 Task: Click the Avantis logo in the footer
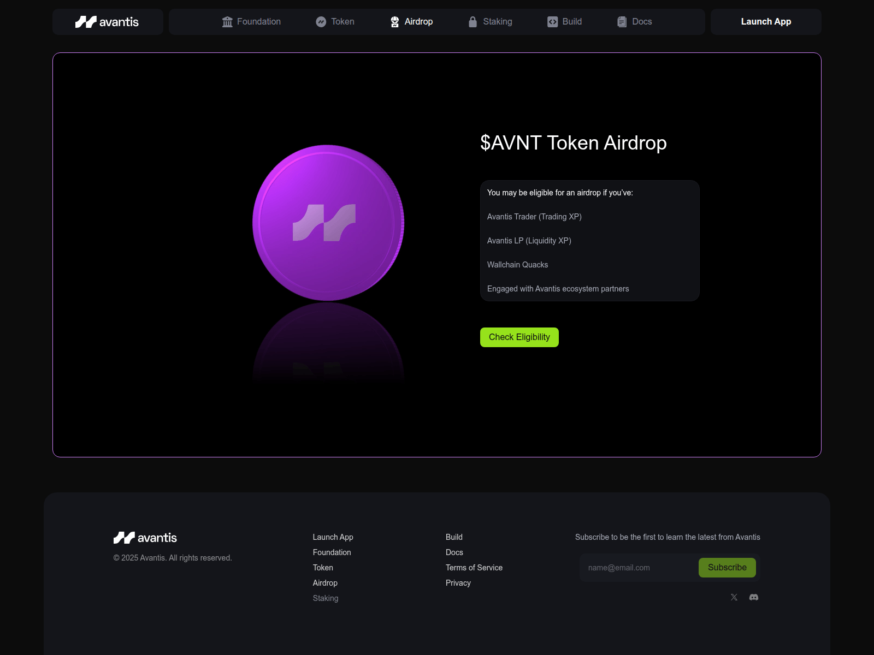coord(145,538)
